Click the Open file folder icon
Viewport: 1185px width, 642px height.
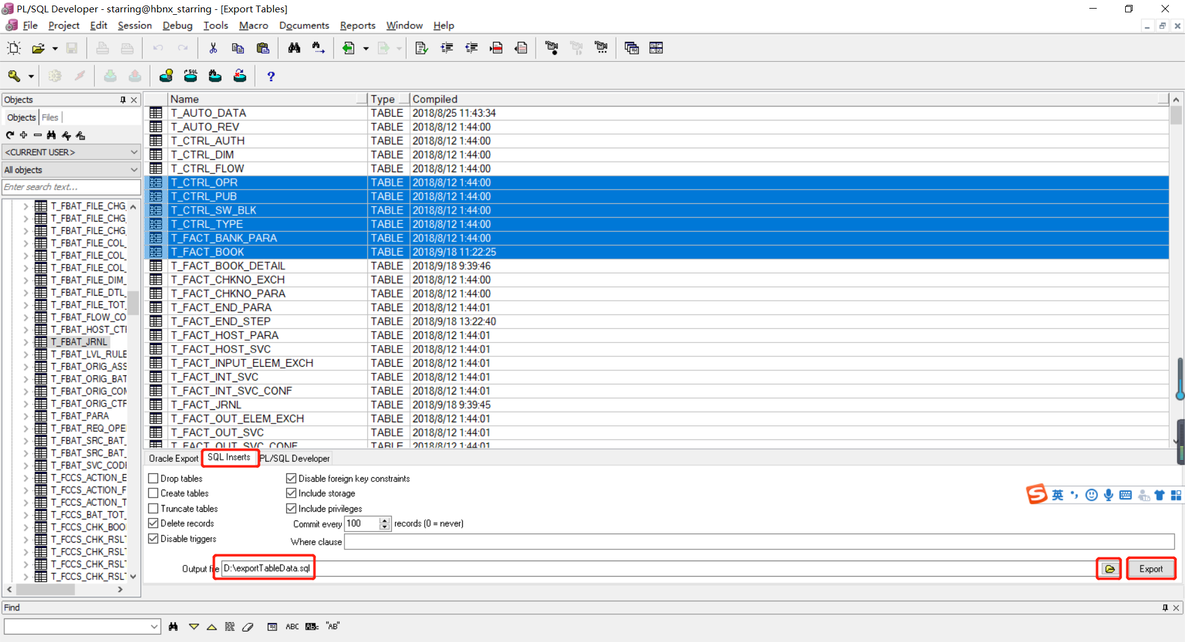[x=38, y=48]
